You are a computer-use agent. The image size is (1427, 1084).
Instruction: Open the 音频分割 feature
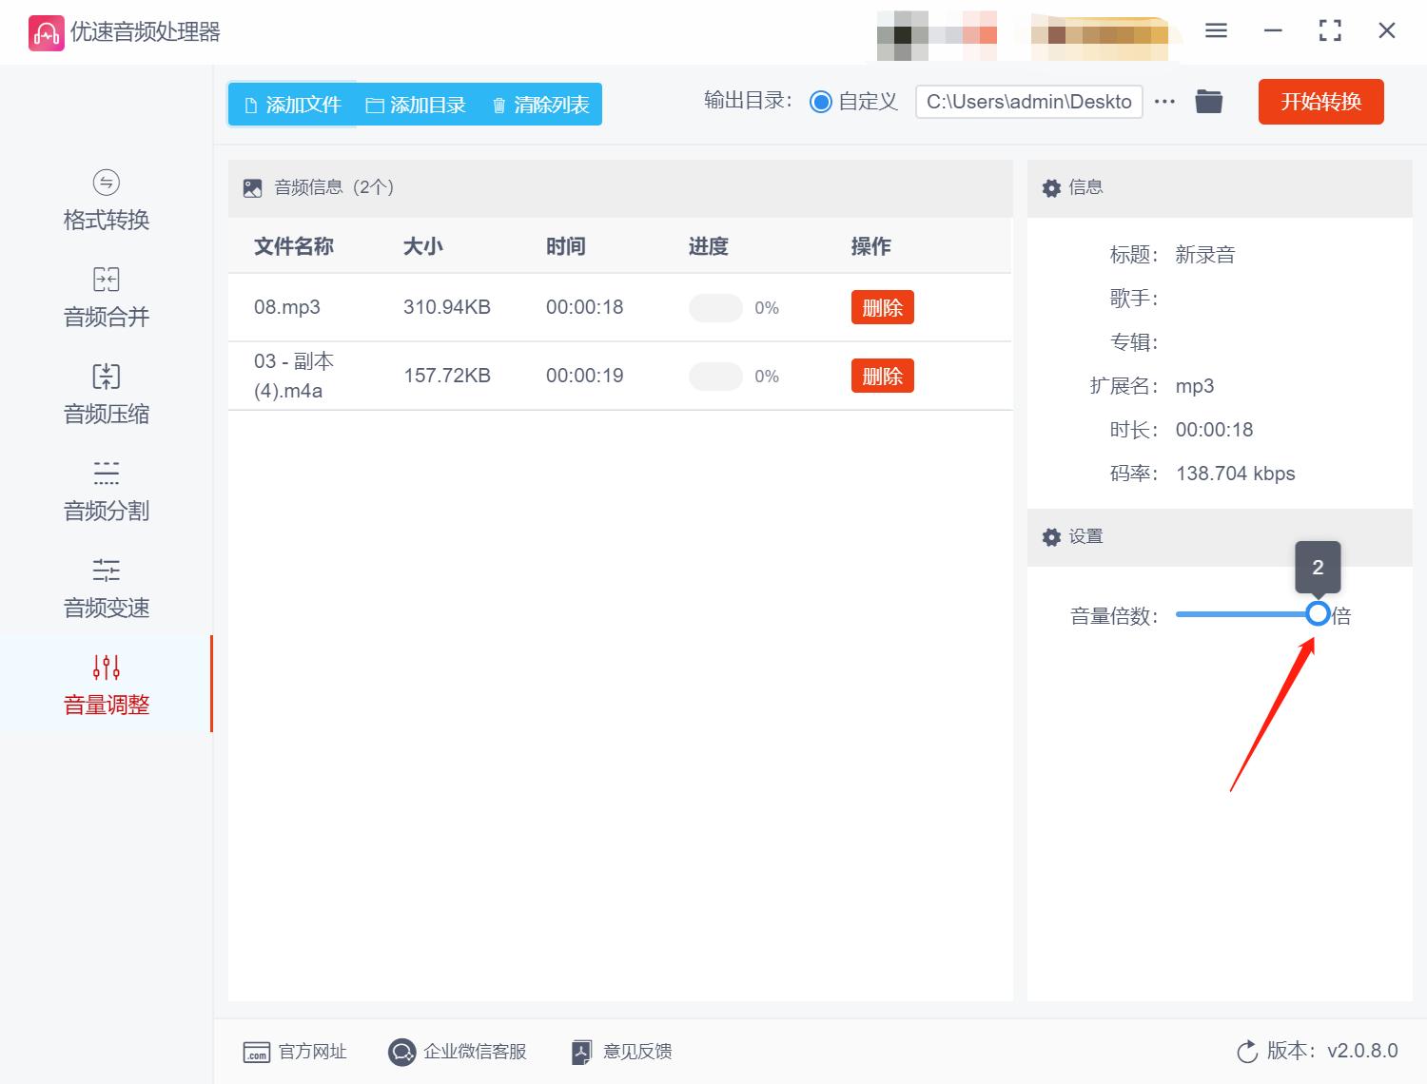[x=105, y=491]
